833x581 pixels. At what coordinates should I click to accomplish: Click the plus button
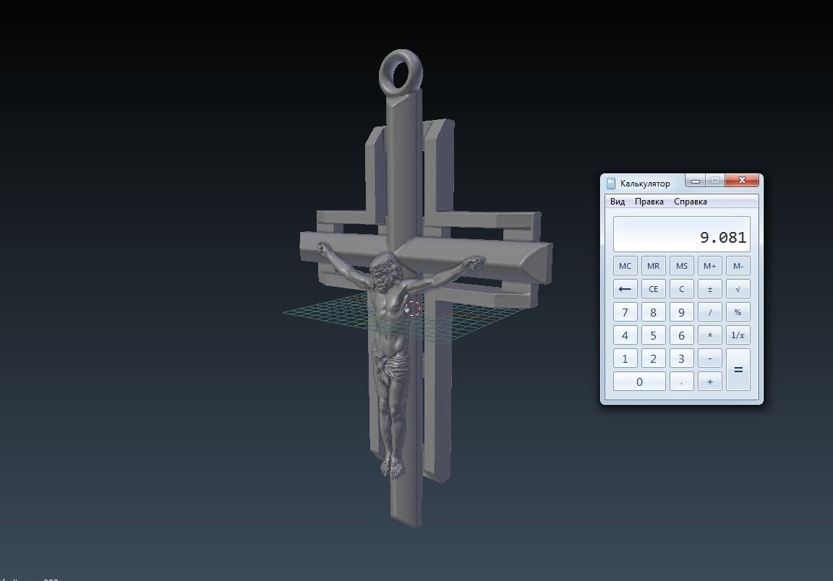(710, 382)
